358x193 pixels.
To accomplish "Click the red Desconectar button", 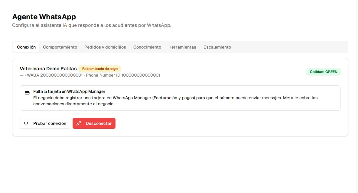I will 94,123.
